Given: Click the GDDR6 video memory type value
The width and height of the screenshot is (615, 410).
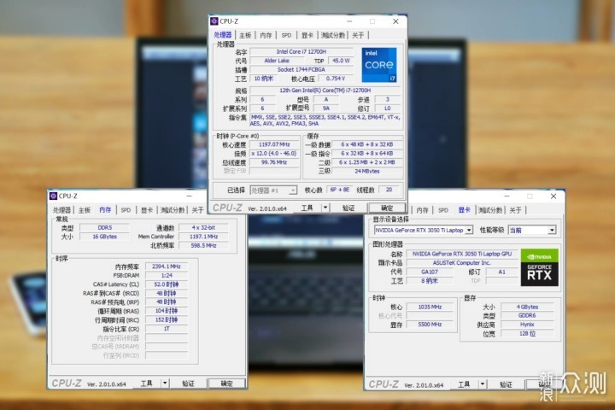Looking at the screenshot, I should pos(527,315).
